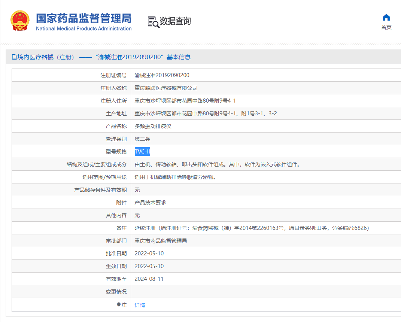
Task: Click the 国家药品监督管理局 site title
Action: coord(83,18)
